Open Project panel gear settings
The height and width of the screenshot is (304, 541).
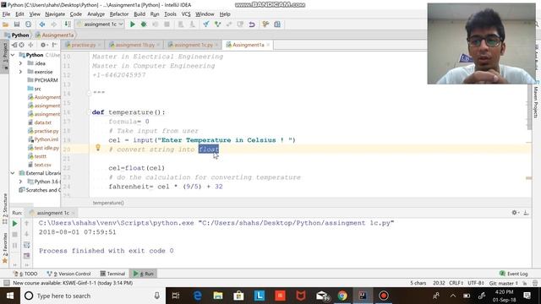43,45
